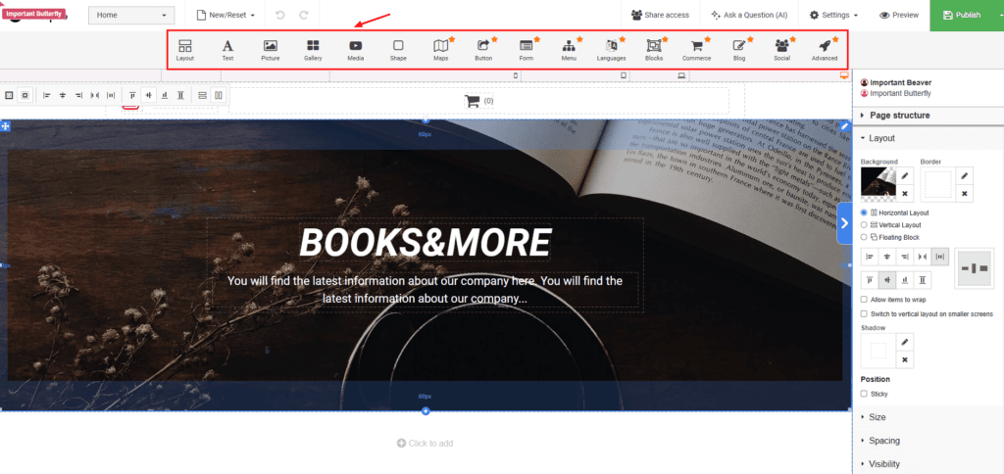Select Vertical Layout radio button

[865, 224]
